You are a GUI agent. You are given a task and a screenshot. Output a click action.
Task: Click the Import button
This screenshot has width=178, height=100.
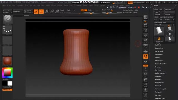coord(159,14)
